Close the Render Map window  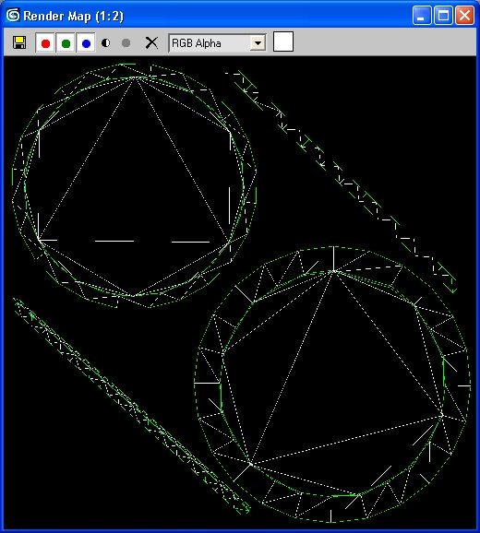pos(464,16)
